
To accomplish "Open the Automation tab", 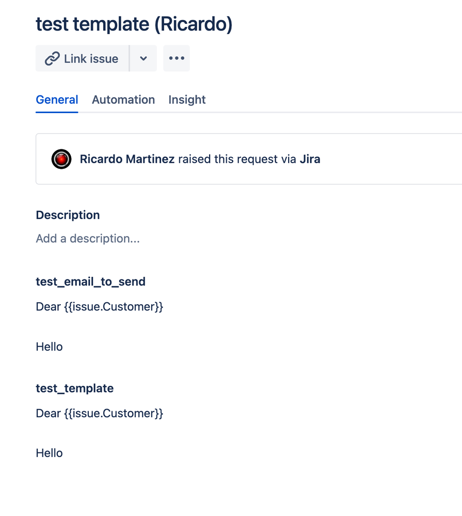I will click(x=123, y=100).
